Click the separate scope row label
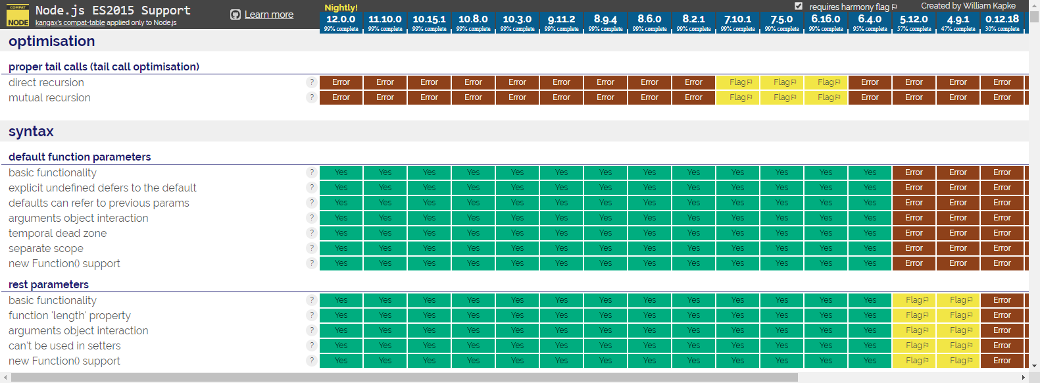Screen dimensions: 1040x383 [46, 248]
